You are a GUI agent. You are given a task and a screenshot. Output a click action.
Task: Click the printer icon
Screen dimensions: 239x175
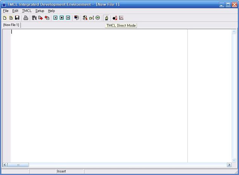(x=26, y=18)
